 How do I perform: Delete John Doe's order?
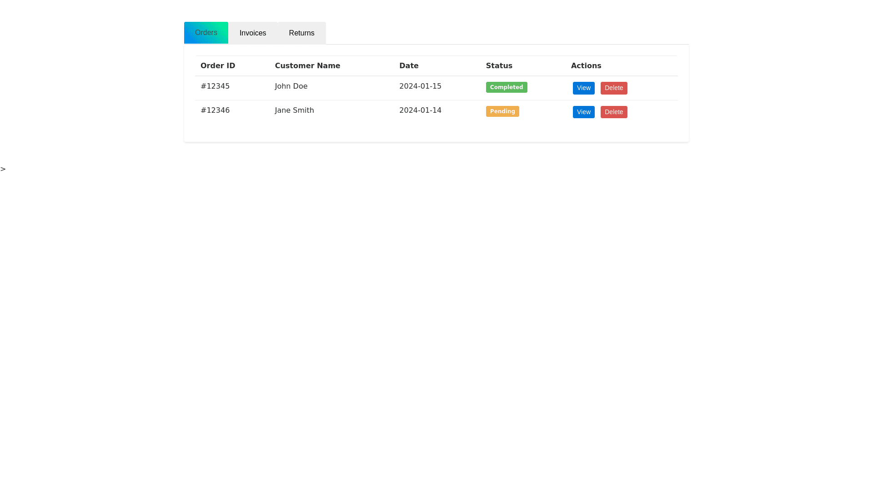pos(613,88)
